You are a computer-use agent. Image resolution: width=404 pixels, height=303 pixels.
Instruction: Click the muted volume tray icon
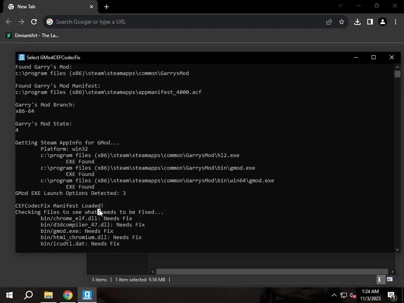click(x=353, y=295)
